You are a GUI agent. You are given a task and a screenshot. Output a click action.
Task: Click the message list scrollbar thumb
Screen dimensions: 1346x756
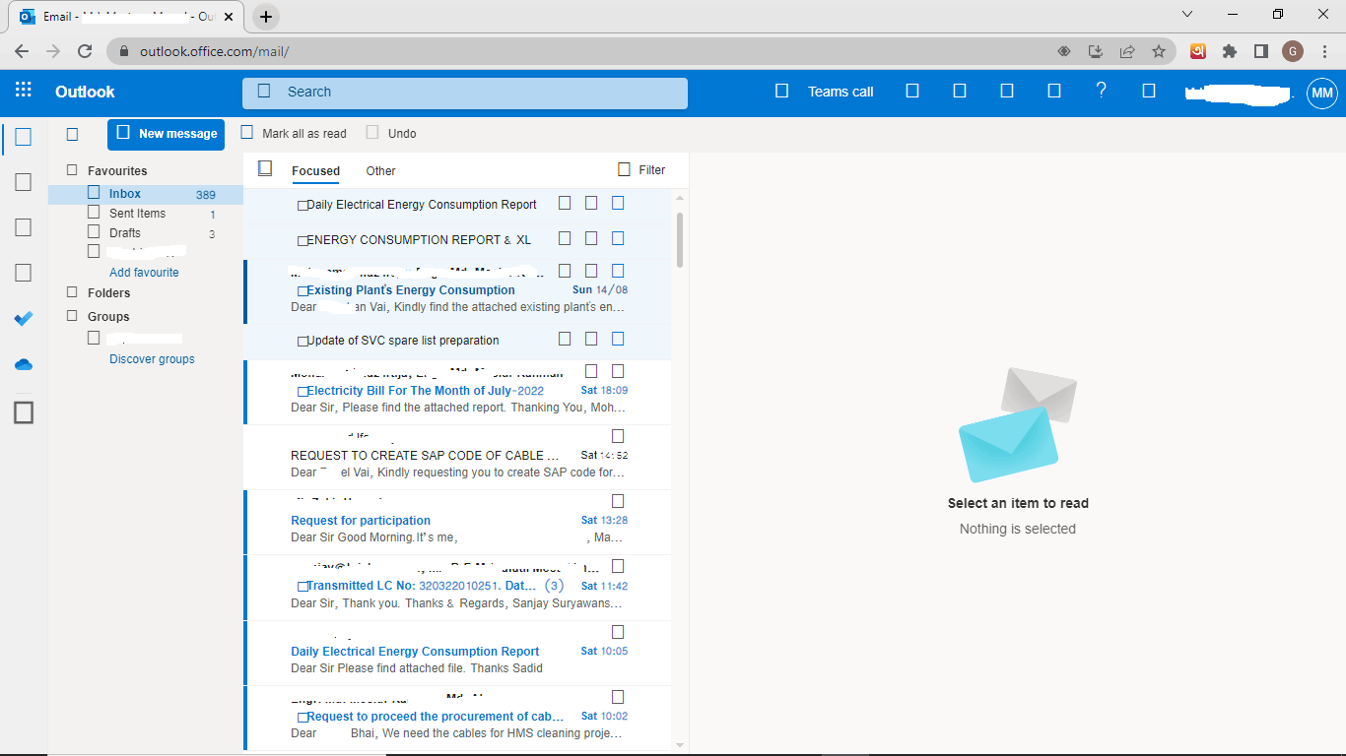[680, 239]
